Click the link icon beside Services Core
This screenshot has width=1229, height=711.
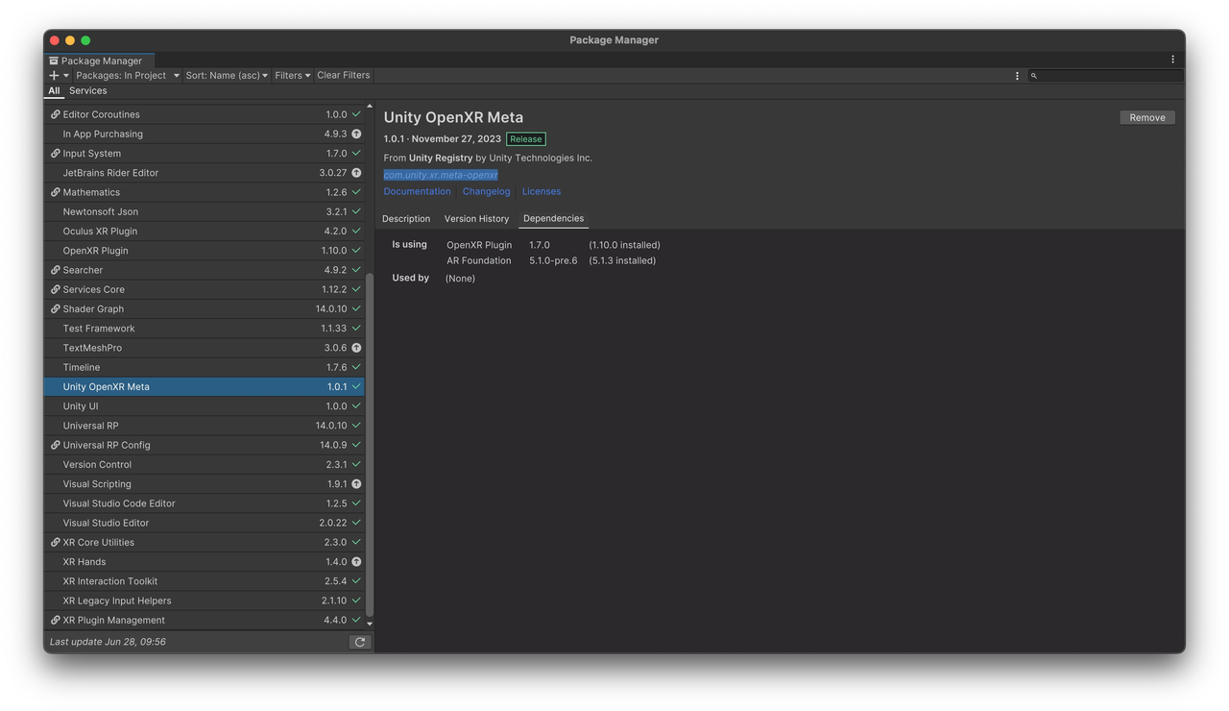click(x=55, y=289)
